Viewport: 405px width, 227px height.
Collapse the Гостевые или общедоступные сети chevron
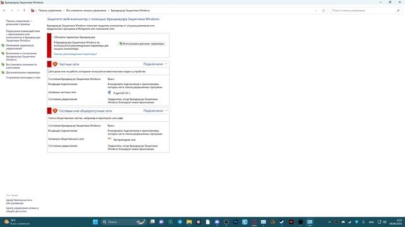(x=166, y=111)
